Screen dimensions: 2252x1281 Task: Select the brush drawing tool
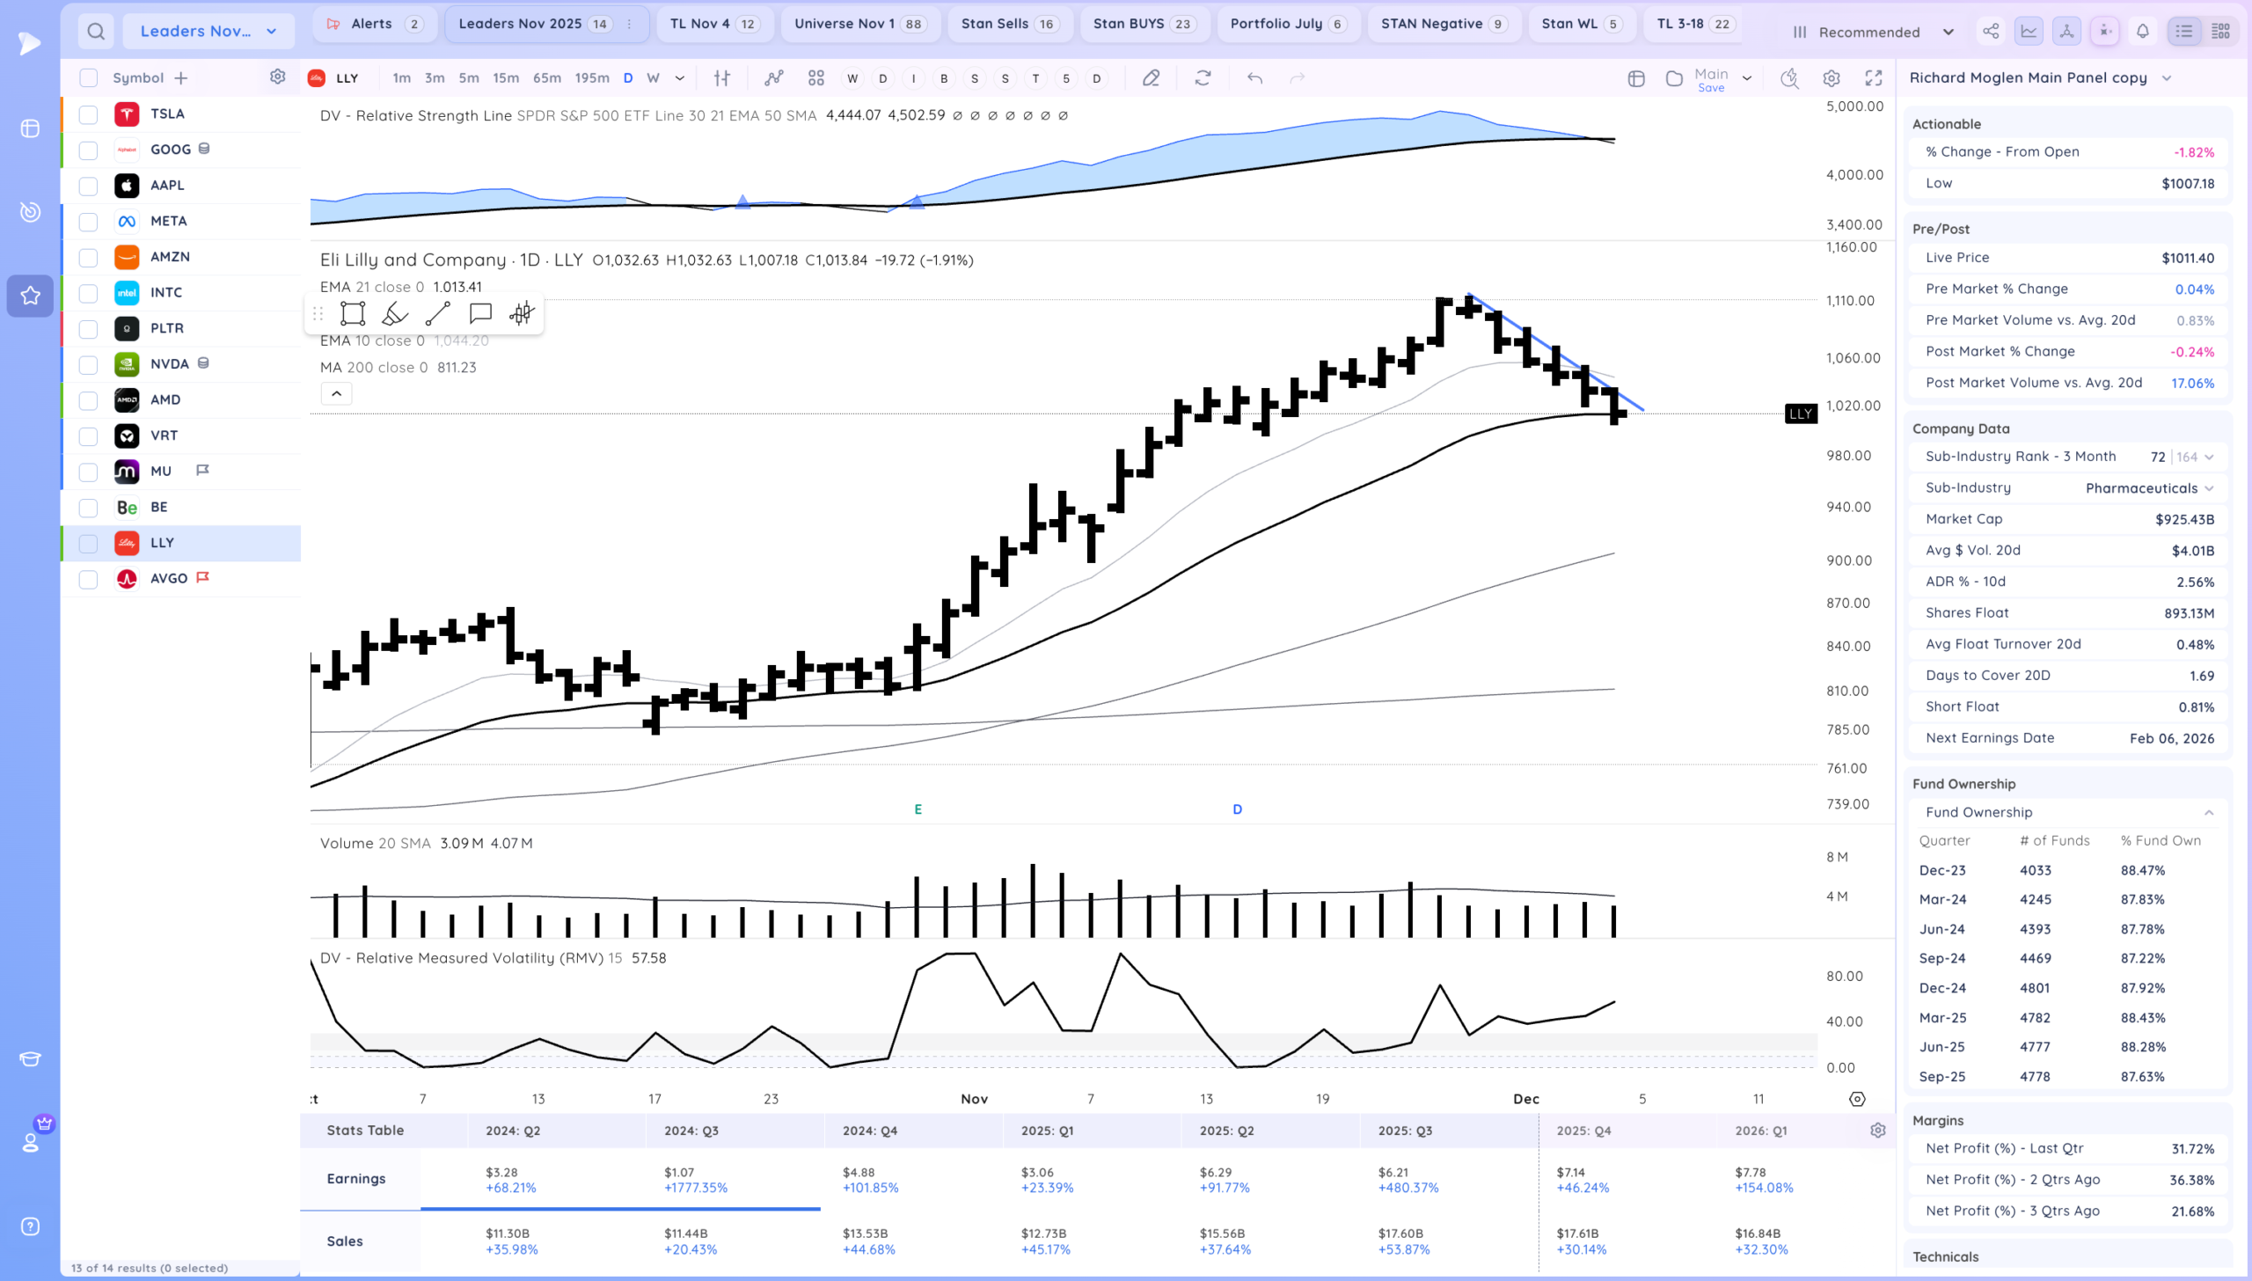(395, 313)
